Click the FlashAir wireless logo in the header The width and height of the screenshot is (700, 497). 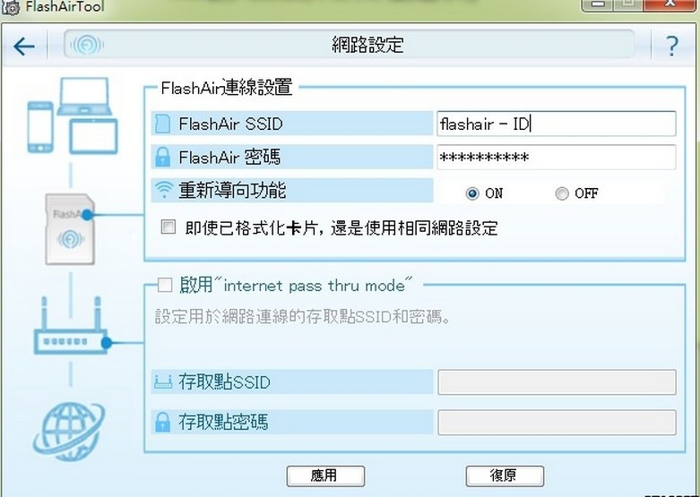pyautogui.click(x=88, y=45)
